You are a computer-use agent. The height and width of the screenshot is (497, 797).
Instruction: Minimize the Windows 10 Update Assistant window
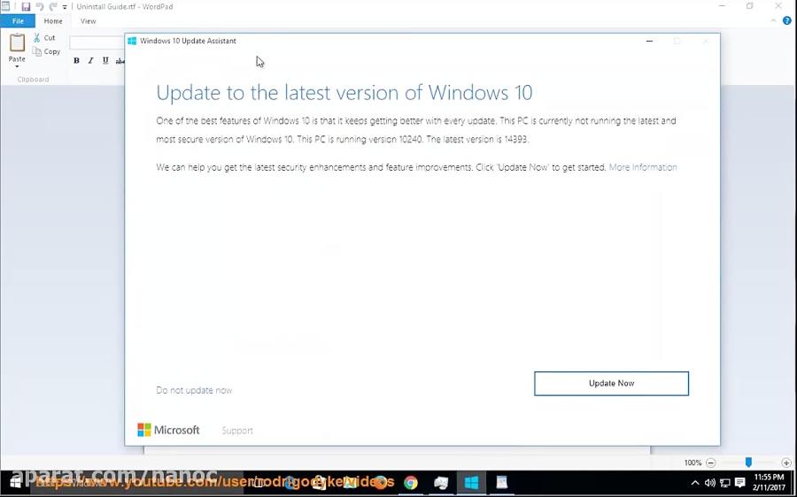click(649, 41)
